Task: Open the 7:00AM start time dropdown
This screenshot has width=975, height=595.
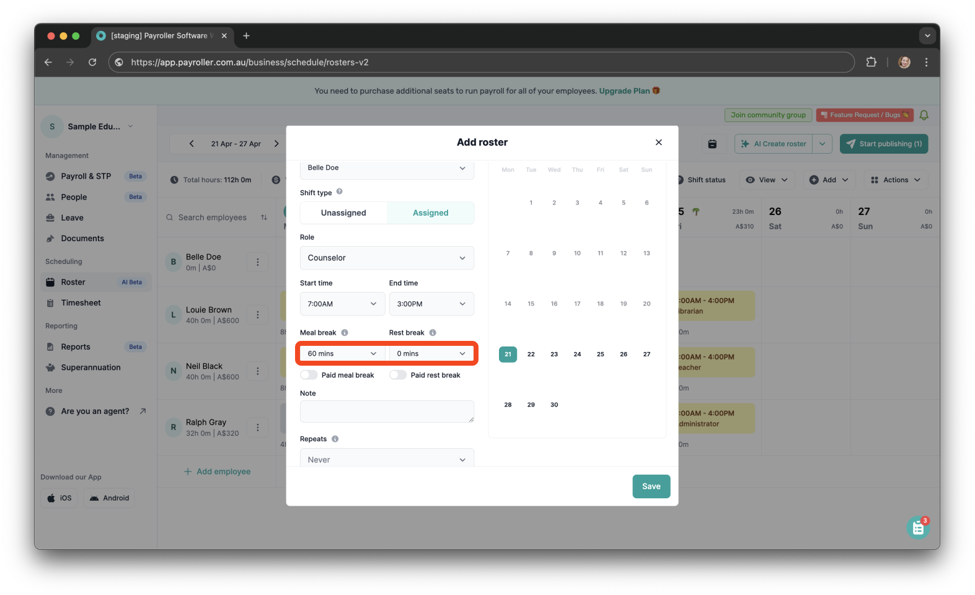Action: click(342, 304)
